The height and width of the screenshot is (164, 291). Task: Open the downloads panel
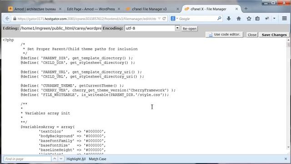pos(229,18)
